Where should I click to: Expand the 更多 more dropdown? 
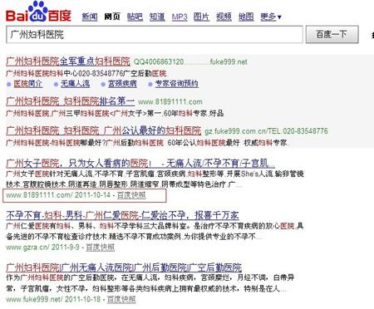[x=271, y=17]
